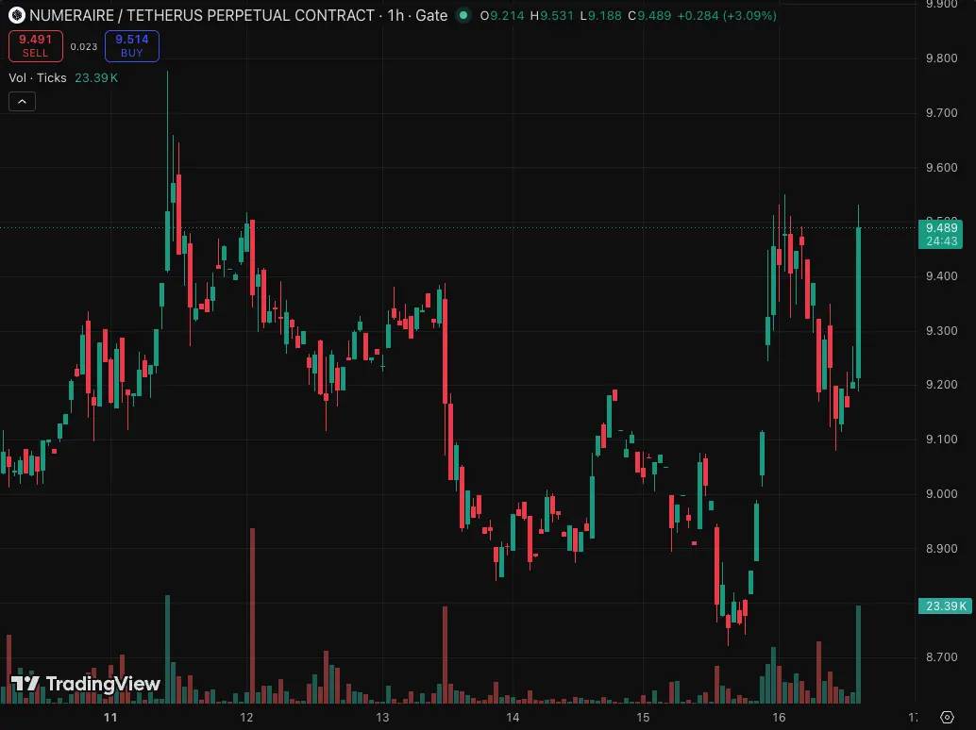The height and width of the screenshot is (730, 976).
Task: Click the green market status dot
Action: coord(463,15)
